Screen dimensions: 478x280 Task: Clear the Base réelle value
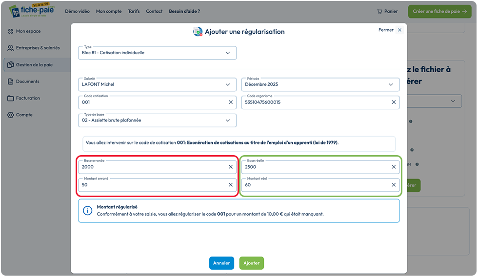coord(394,167)
